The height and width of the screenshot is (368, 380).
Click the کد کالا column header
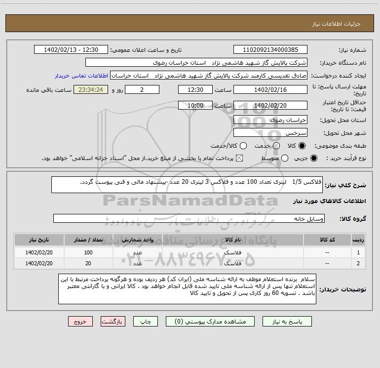327,240
